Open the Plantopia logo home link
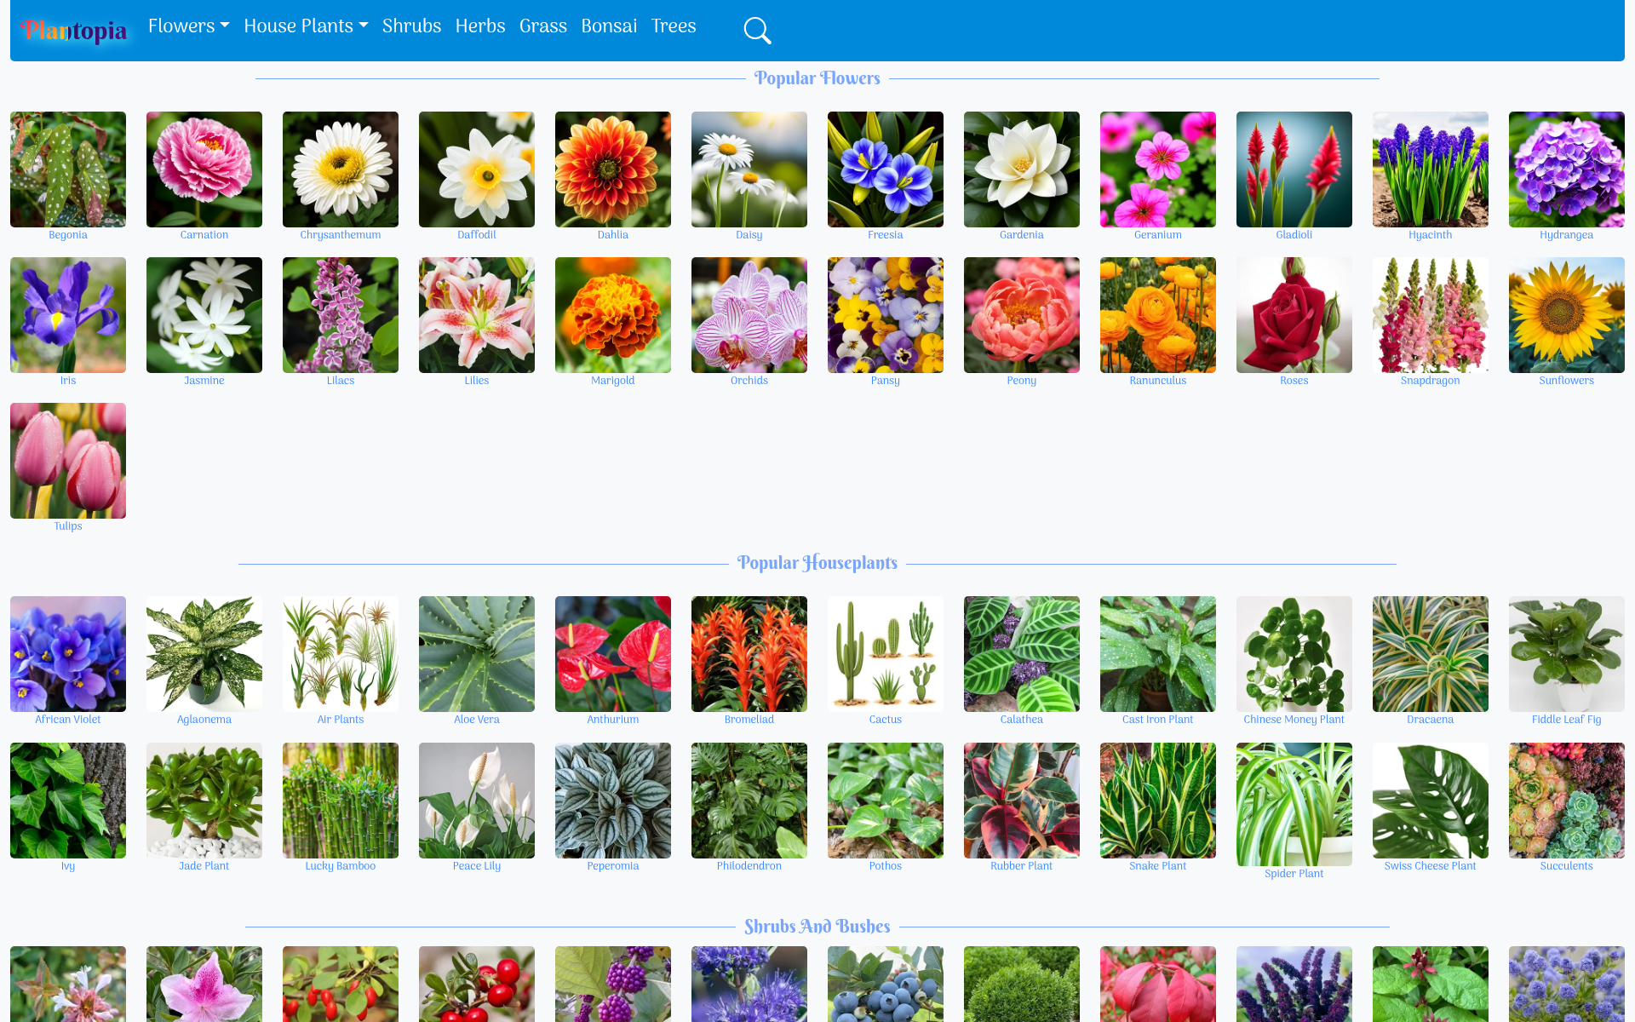This screenshot has height=1022, width=1635. tap(74, 31)
